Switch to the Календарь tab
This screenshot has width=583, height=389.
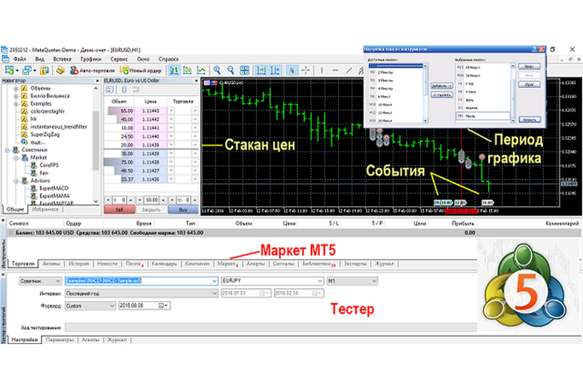[164, 264]
